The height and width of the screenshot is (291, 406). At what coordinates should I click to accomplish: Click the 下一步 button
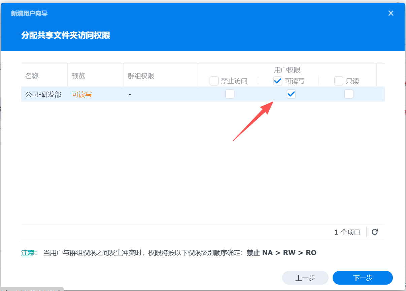[x=362, y=278]
